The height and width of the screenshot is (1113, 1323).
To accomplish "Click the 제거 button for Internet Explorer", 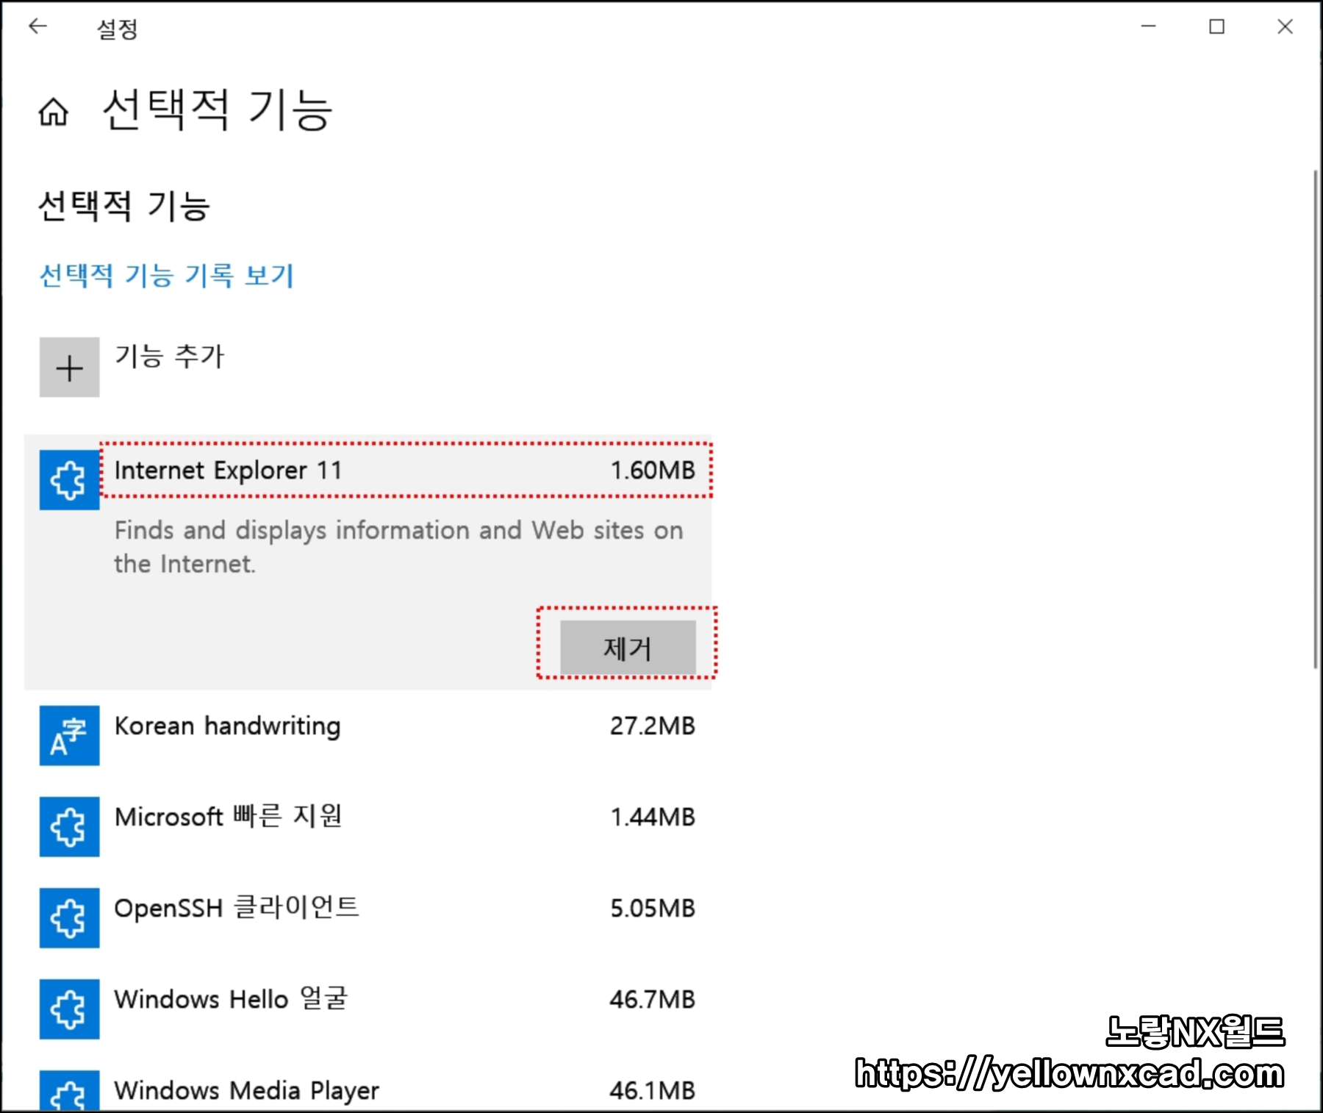I will tap(628, 648).
